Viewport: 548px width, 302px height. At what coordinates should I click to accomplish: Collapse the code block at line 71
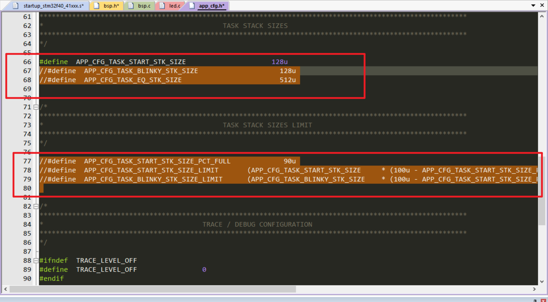click(35, 107)
